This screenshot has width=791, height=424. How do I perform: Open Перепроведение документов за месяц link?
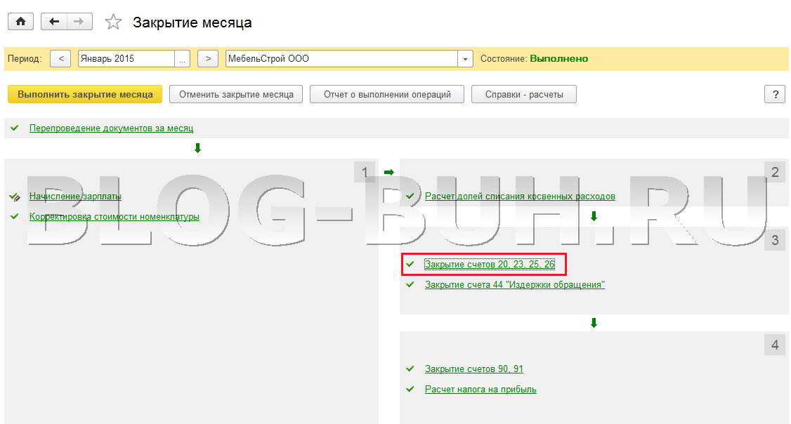point(111,128)
